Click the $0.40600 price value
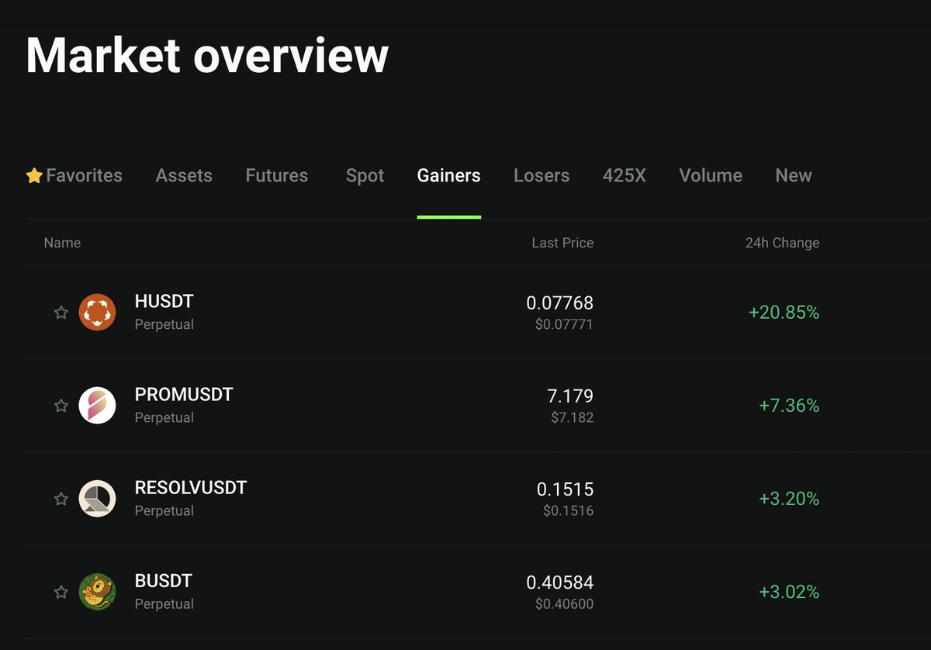 [x=564, y=603]
